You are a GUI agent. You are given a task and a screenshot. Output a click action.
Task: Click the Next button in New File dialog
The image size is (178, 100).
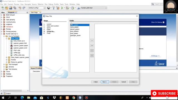point(105,82)
